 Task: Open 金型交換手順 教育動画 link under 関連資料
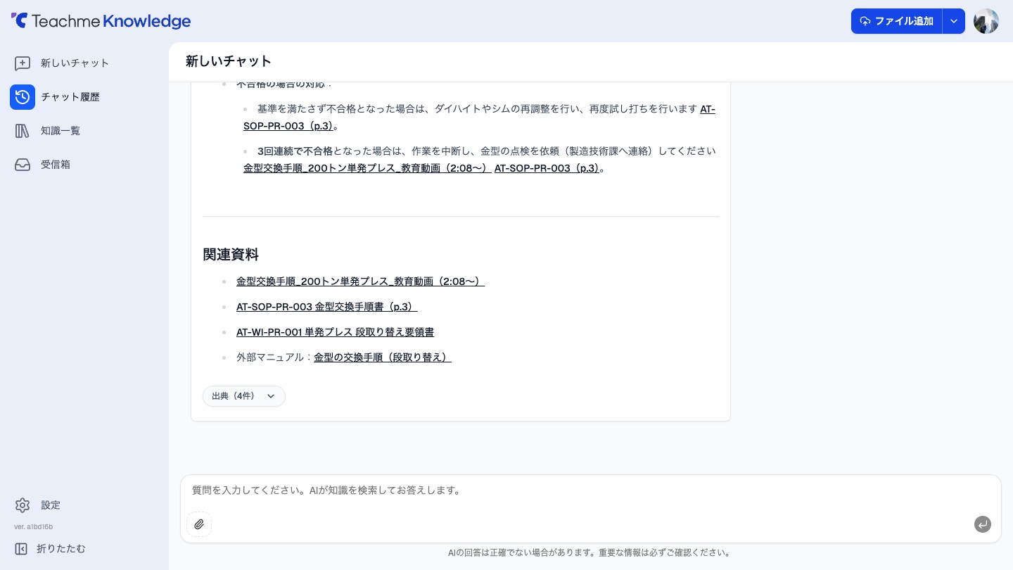[x=360, y=281]
